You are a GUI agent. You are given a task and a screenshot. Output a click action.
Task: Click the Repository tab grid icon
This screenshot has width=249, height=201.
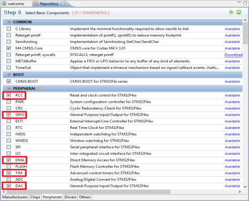coord(36,3)
